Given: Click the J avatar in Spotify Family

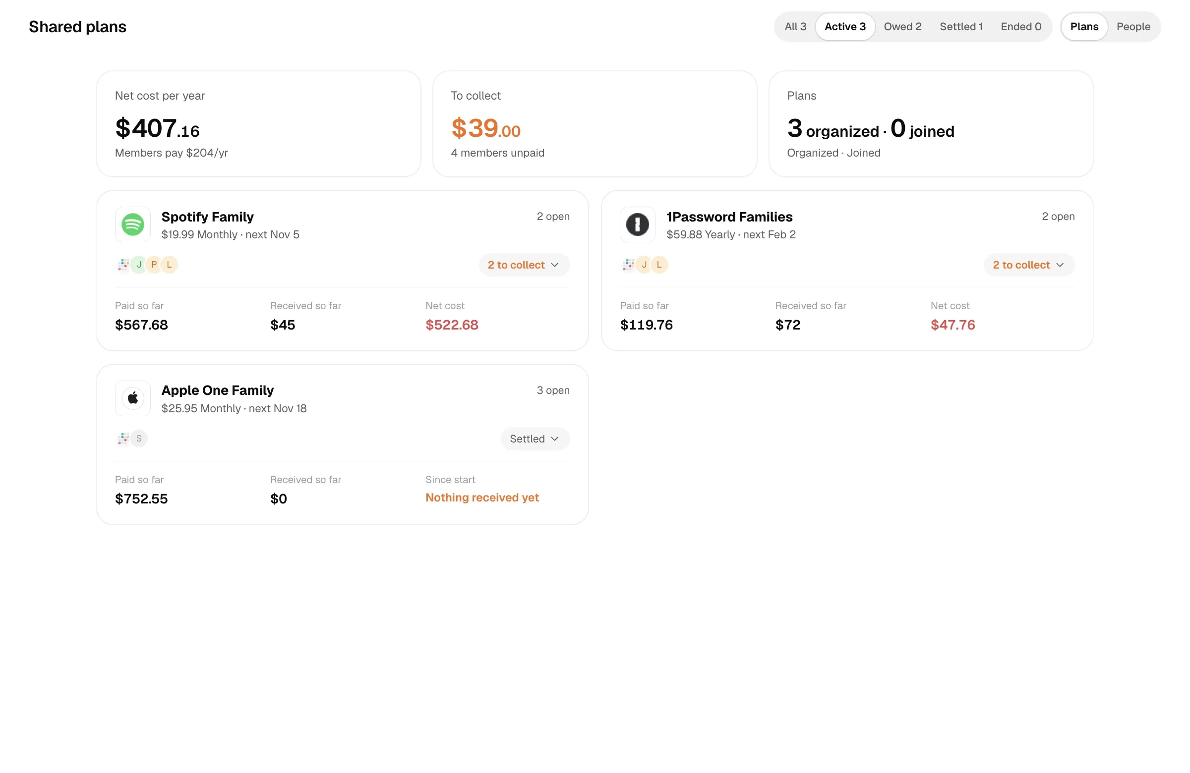Looking at the screenshot, I should [x=139, y=264].
